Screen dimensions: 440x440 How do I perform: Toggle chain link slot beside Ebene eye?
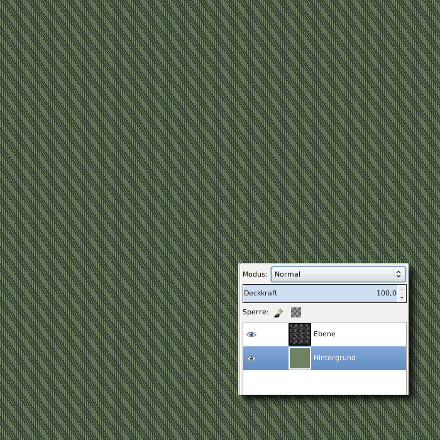click(x=270, y=334)
